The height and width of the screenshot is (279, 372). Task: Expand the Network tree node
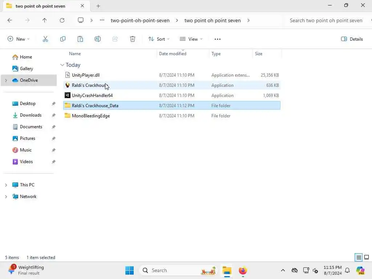click(6, 197)
